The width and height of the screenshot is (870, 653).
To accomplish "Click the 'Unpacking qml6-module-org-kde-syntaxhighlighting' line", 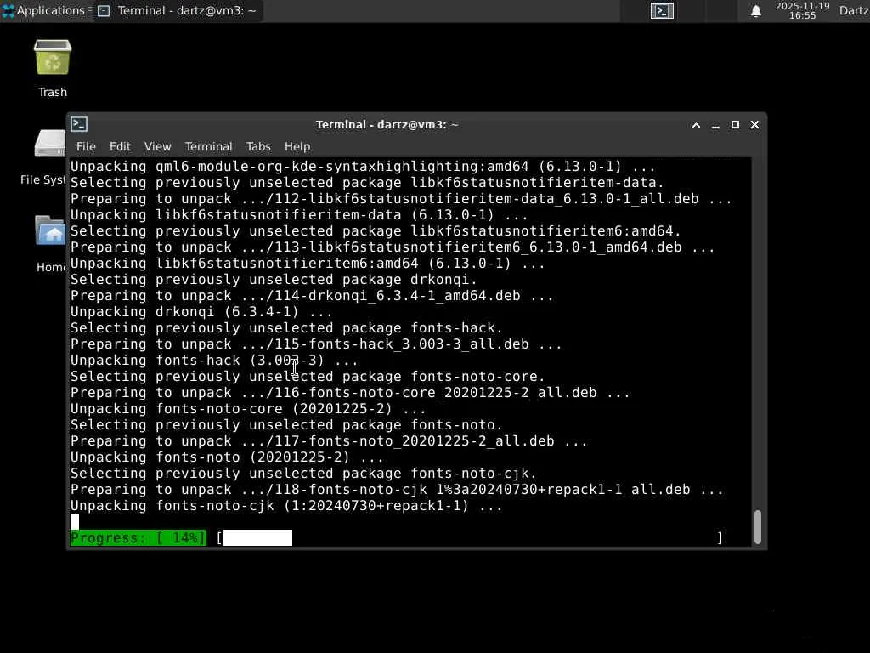I will click(x=363, y=166).
